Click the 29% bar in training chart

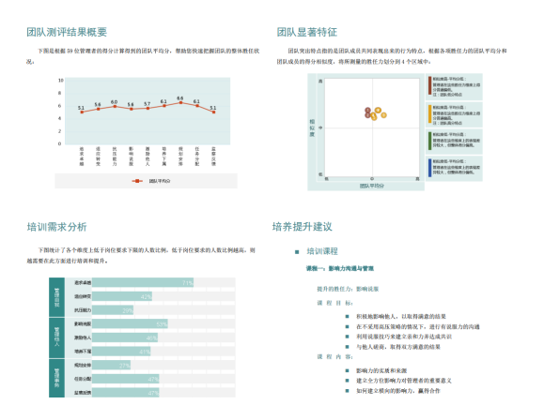point(113,310)
